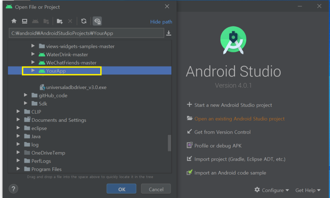The height and width of the screenshot is (198, 330).
Task: Click the file path input field
Action: [x=86, y=33]
